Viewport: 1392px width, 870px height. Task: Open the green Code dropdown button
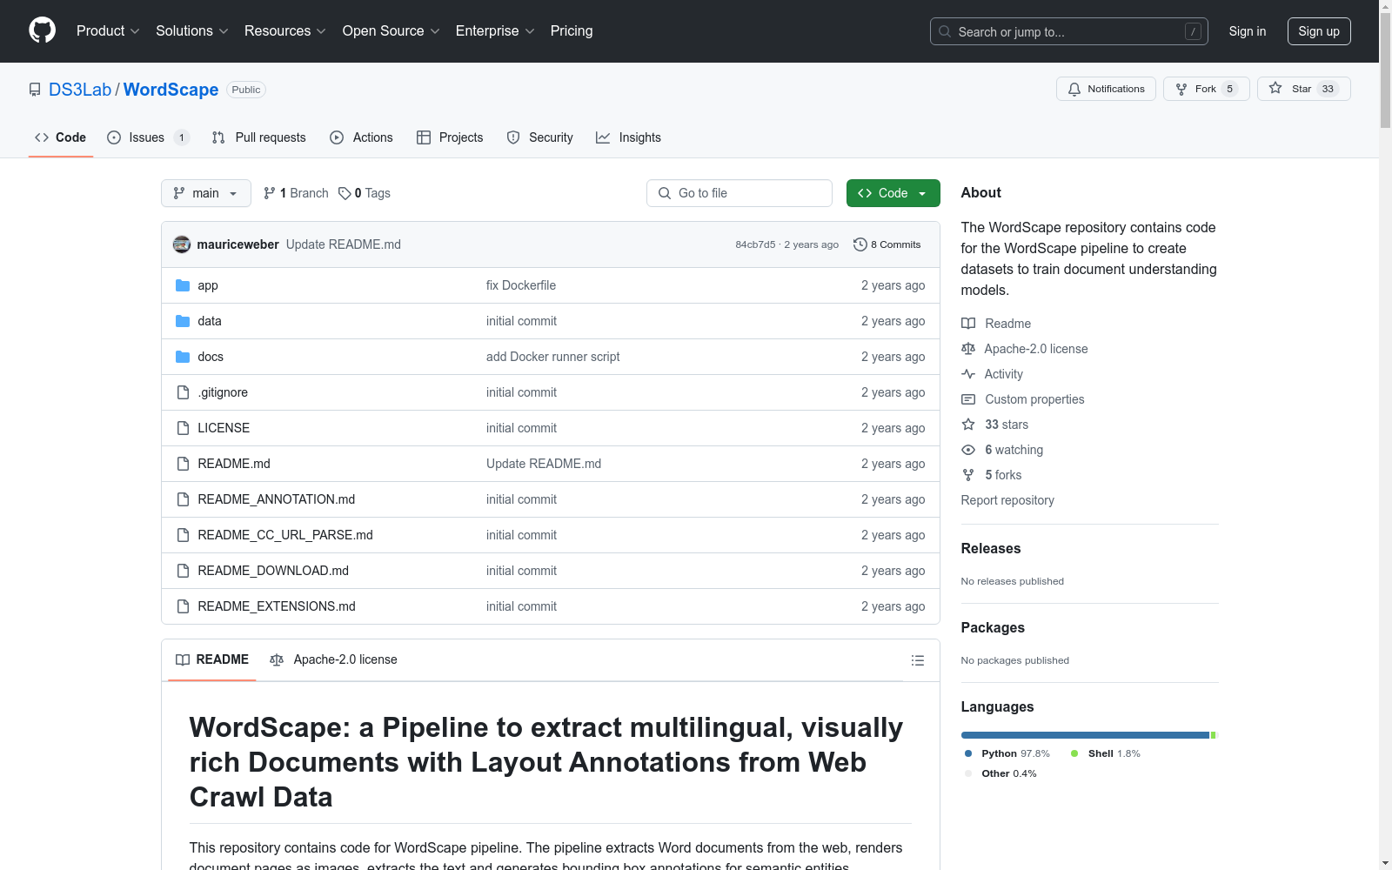(893, 193)
